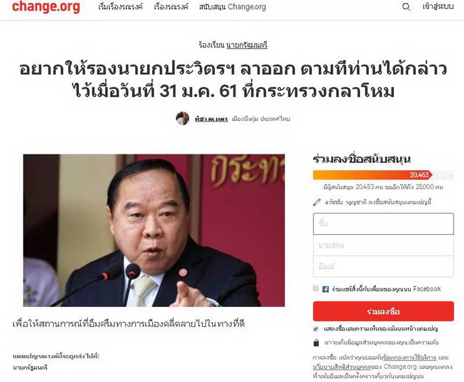Focus the ชื่อ first name field

pyautogui.click(x=383, y=224)
